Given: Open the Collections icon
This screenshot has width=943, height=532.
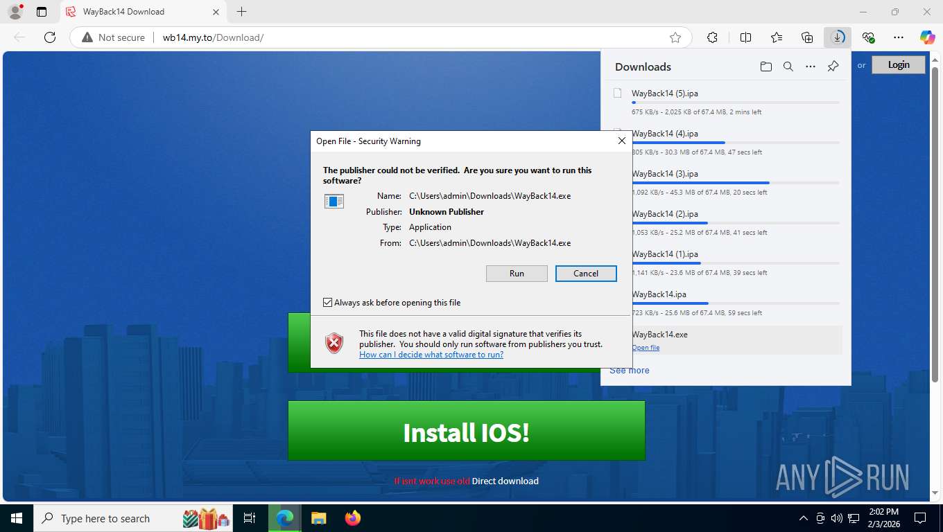Looking at the screenshot, I should [807, 37].
